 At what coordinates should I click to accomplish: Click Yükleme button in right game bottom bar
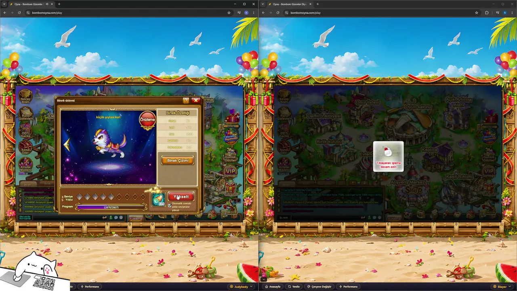(x=394, y=218)
